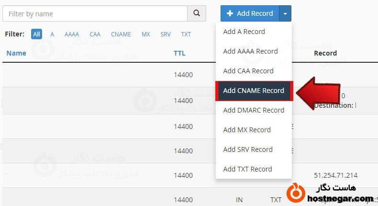
Task: Filter records by AAAA type
Action: [x=72, y=34]
